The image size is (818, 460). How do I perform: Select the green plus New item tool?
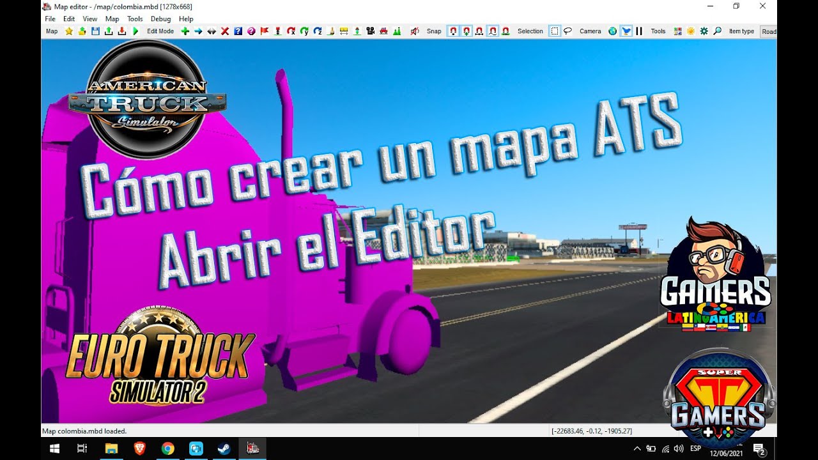185,31
